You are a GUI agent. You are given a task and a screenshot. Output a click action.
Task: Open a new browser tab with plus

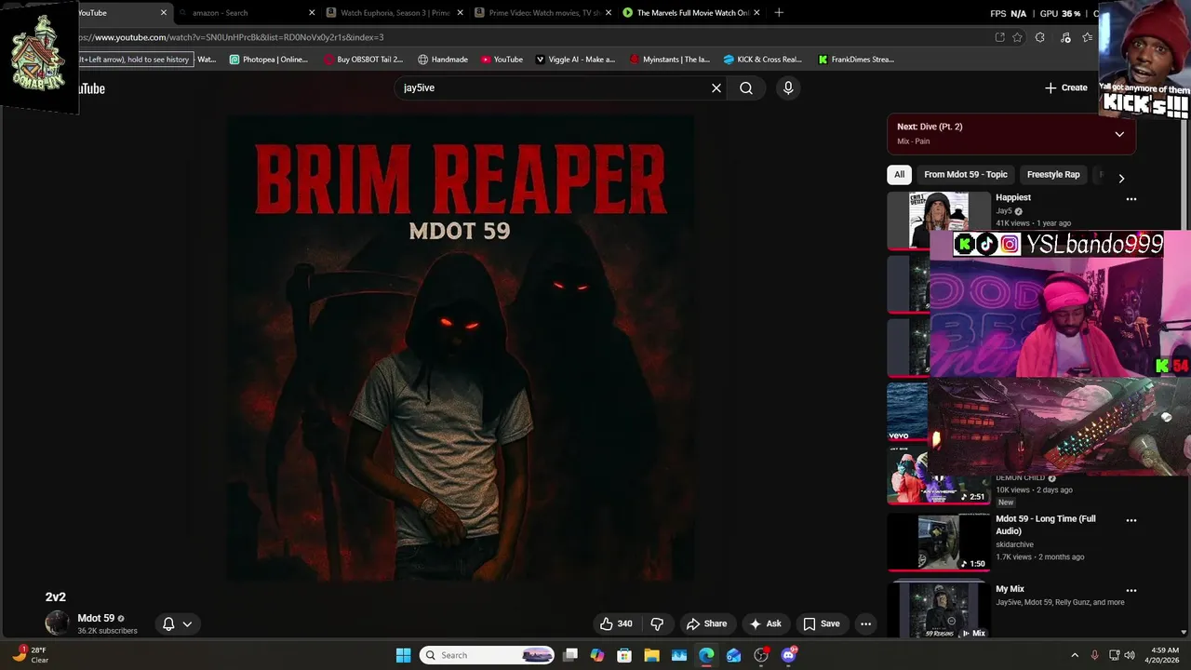point(779,12)
